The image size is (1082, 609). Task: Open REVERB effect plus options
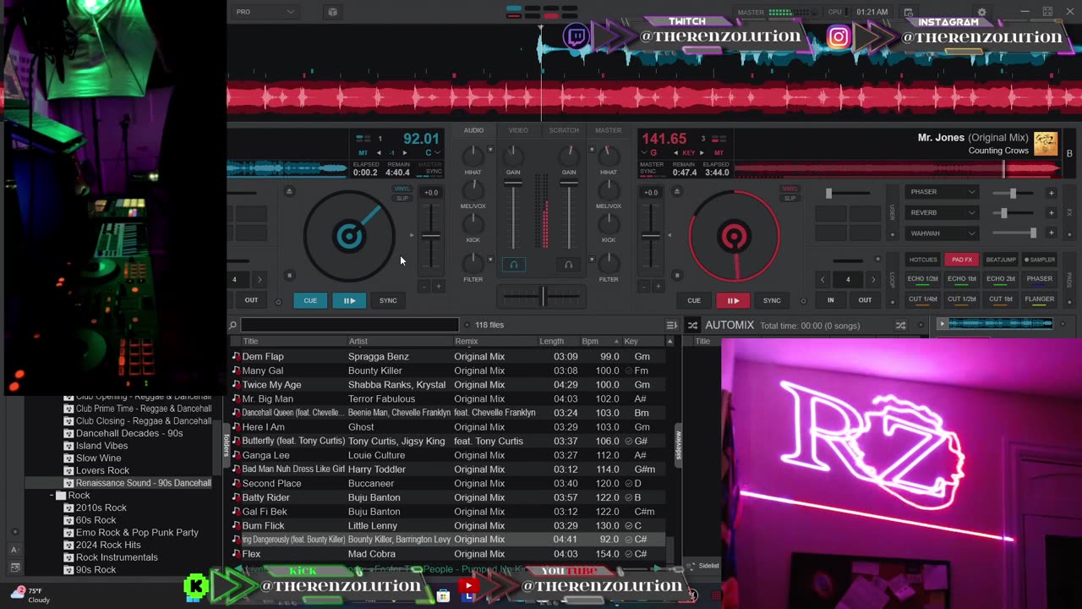pyautogui.click(x=1051, y=212)
